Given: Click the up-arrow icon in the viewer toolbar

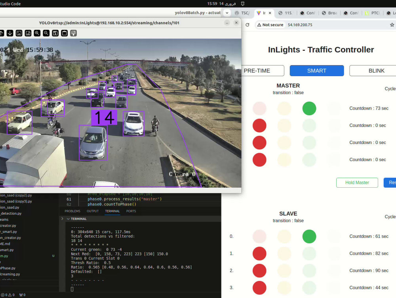Looking at the screenshot, I should pyautogui.click(x=3, y=33).
